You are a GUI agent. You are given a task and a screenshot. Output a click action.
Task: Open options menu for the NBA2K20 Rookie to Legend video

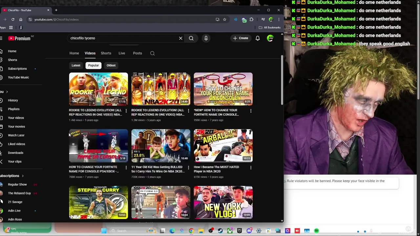(x=188, y=111)
